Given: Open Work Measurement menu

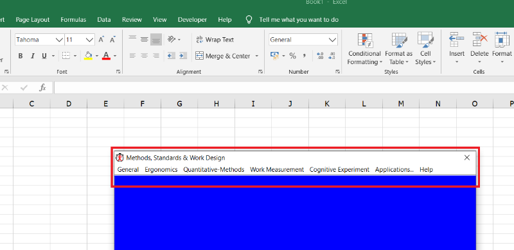Looking at the screenshot, I should click(x=277, y=169).
